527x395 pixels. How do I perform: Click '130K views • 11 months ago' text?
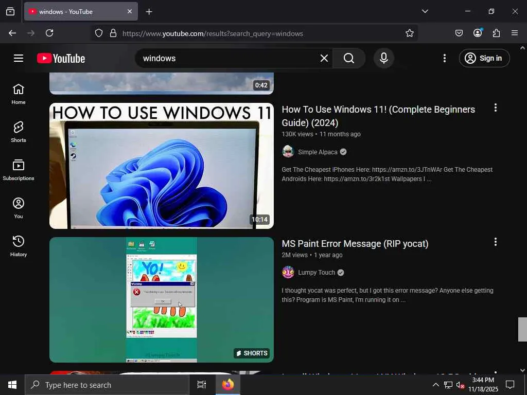[x=321, y=134]
